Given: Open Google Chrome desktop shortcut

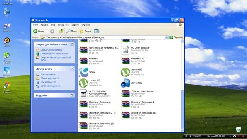Looking at the screenshot, I should (7, 88).
